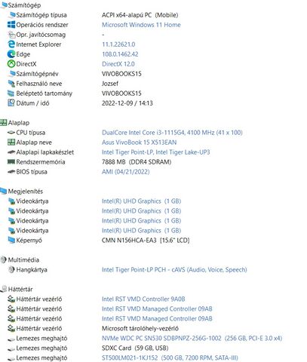Click the Számítógépnév laptop icon
This screenshot has width=307, height=362.
11,74
